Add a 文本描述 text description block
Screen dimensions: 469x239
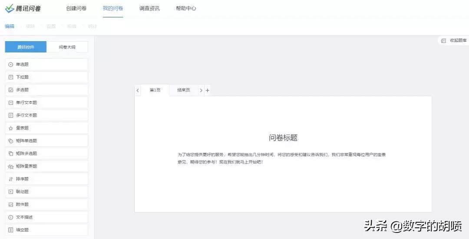(x=46, y=217)
